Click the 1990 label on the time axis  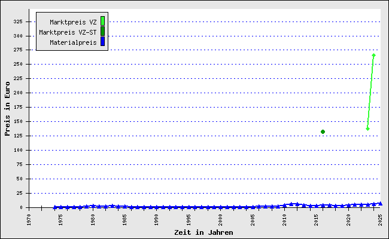point(157,220)
